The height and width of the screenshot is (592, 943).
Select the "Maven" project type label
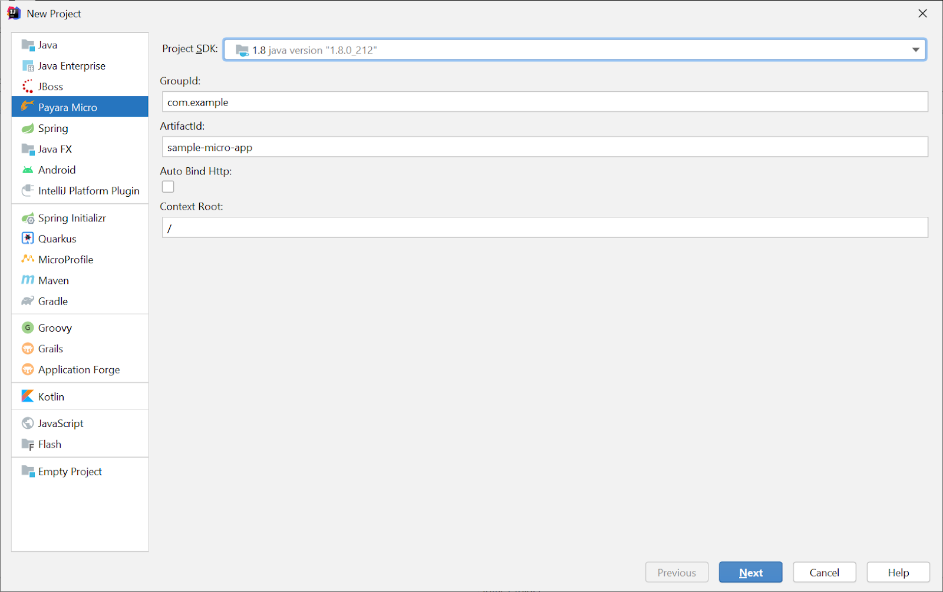[54, 280]
